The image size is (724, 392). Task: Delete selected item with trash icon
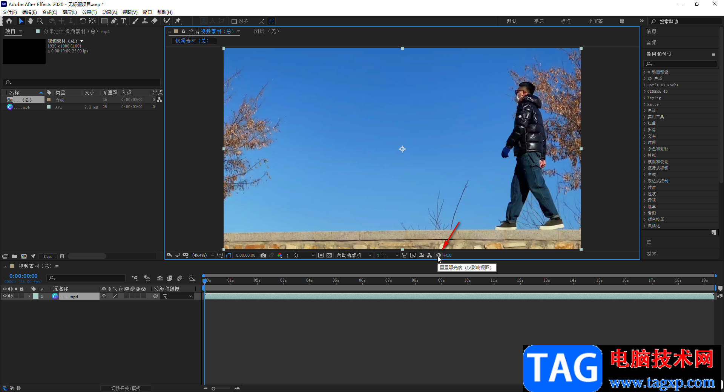[x=62, y=256]
